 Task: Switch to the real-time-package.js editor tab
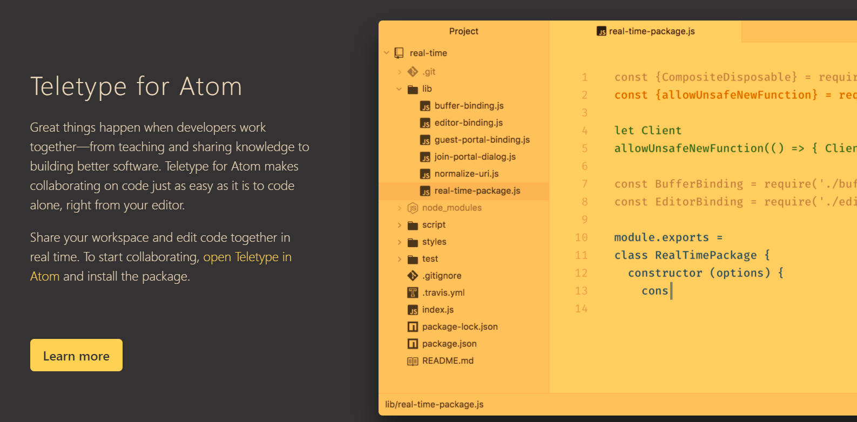[x=646, y=31]
